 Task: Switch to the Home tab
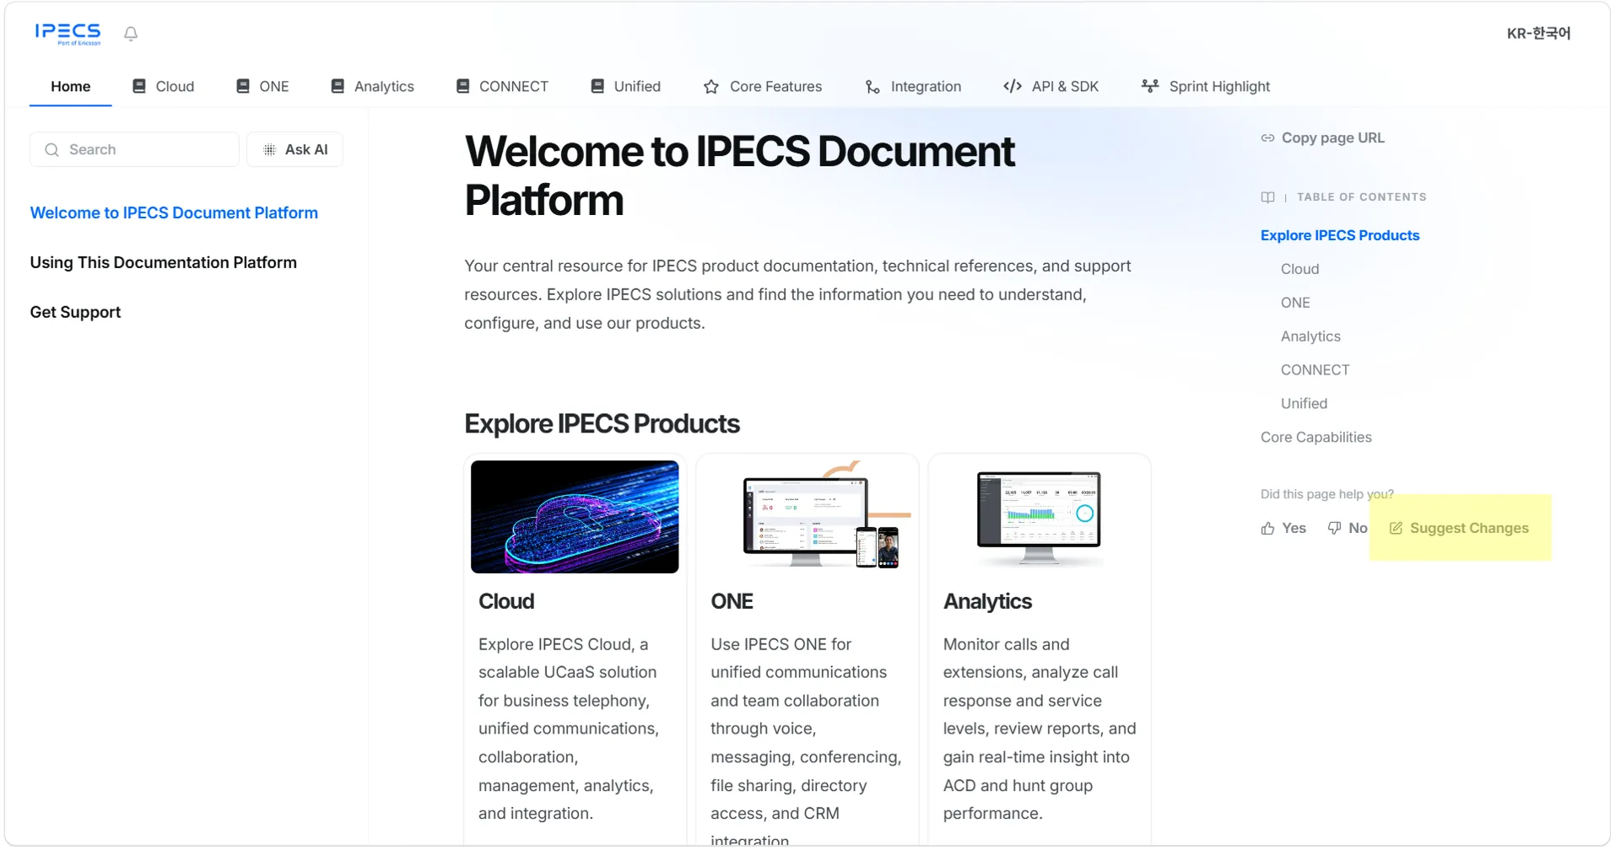coord(71,86)
